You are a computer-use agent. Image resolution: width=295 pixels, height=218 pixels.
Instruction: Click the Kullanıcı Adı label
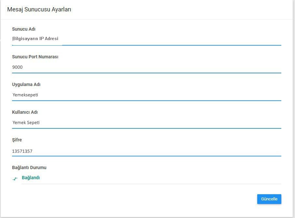25,112
